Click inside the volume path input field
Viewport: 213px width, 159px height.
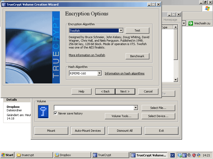point(94,108)
